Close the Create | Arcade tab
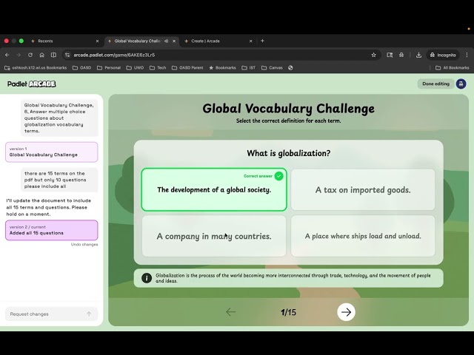 point(250,41)
